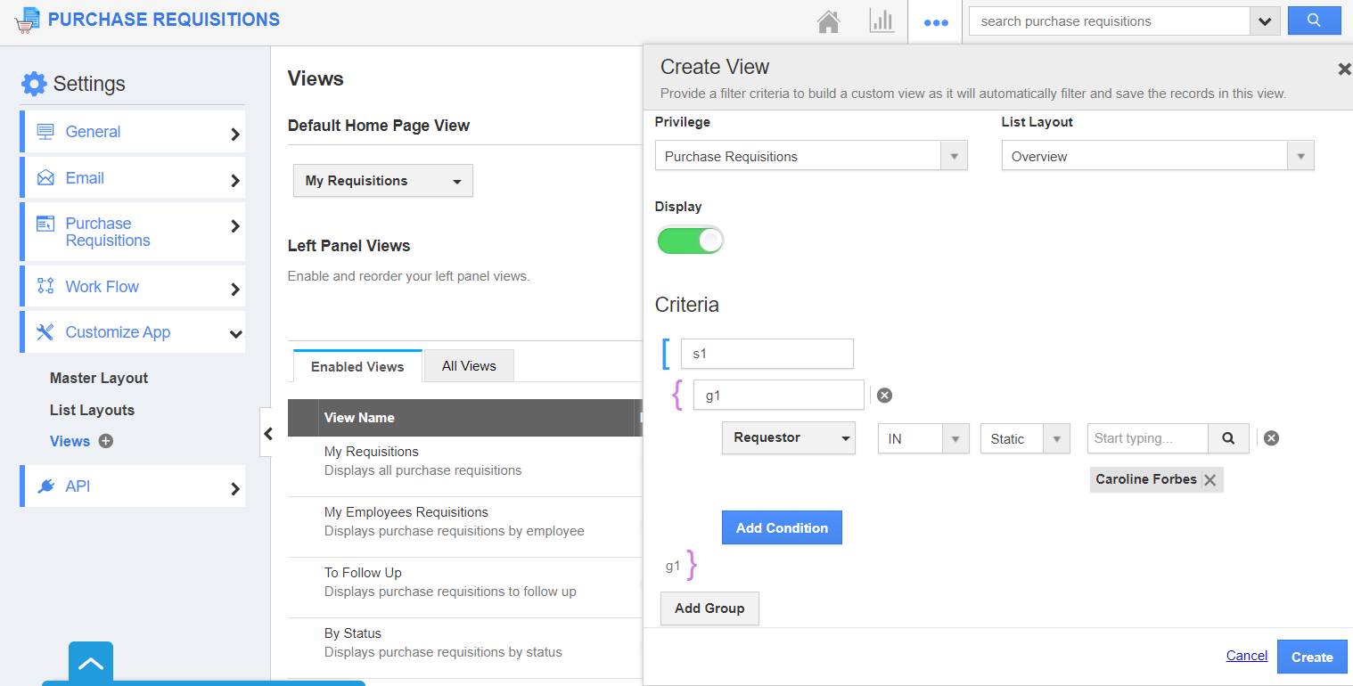
Task: Open the List Layout dropdown showing Overview
Action: pyautogui.click(x=1300, y=155)
